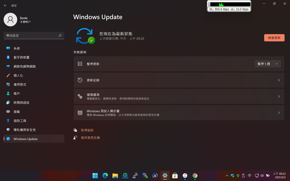Open the green gear utility icon on taskbar
Viewport: 290px width, 181px height.
125,175
